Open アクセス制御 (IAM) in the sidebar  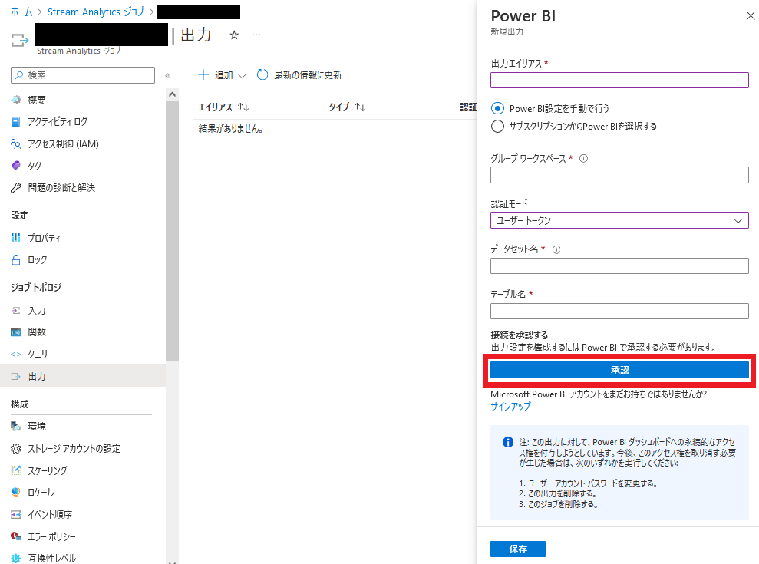coord(63,143)
